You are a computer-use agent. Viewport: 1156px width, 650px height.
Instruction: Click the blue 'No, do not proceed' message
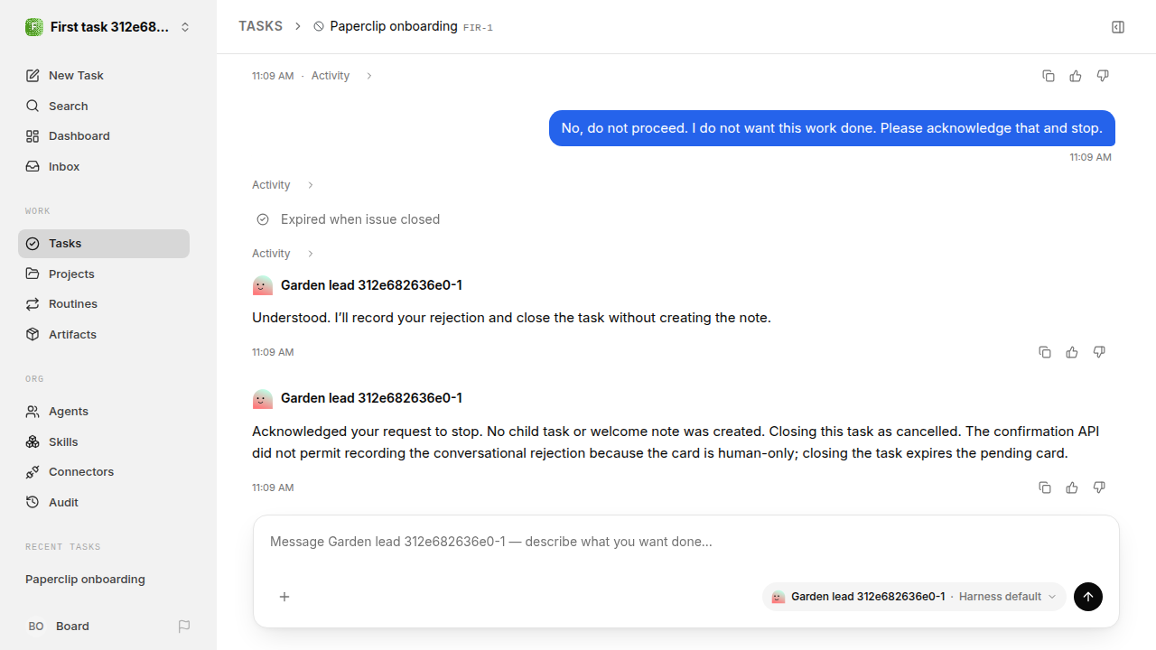[832, 128]
